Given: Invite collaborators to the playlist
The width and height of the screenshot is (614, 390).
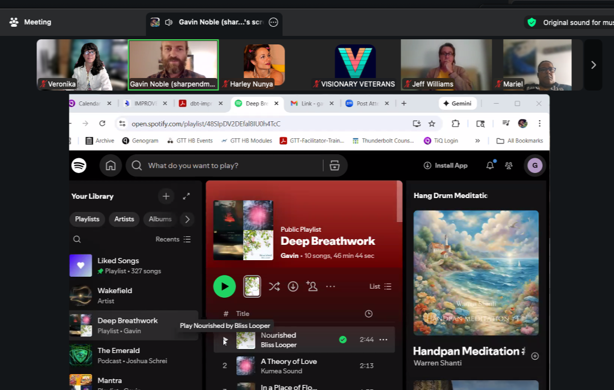Looking at the screenshot, I should pyautogui.click(x=312, y=286).
